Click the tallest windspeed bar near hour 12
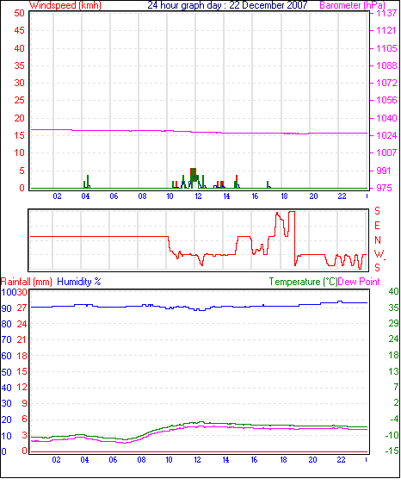 click(193, 178)
